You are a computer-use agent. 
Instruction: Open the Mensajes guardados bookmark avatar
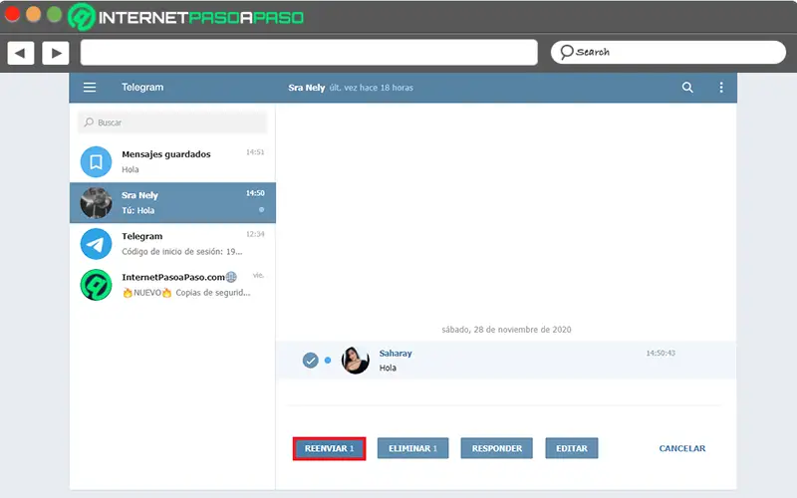96,161
